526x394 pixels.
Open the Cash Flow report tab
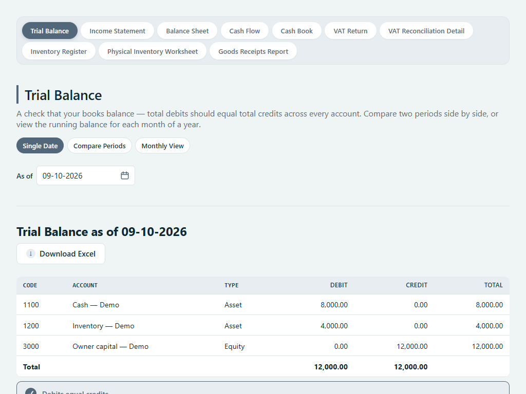[x=245, y=31]
